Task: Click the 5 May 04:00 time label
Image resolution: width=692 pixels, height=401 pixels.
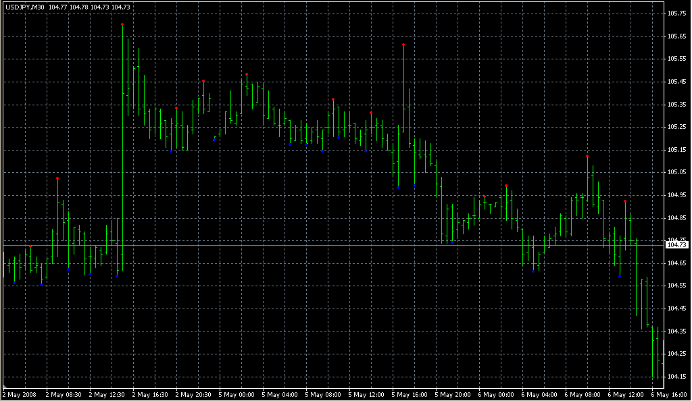Action: pyautogui.click(x=280, y=395)
